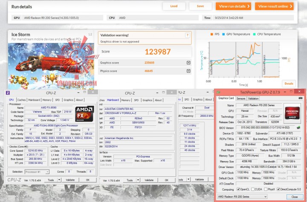Click the CPU Temperature green legend swatch

(x=254, y=34)
